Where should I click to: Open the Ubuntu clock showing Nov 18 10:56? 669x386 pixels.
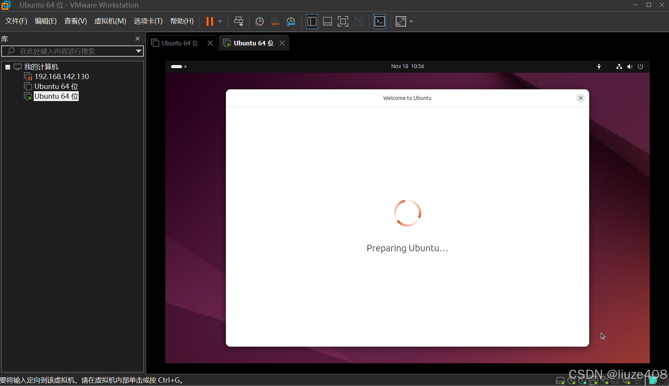coord(408,66)
